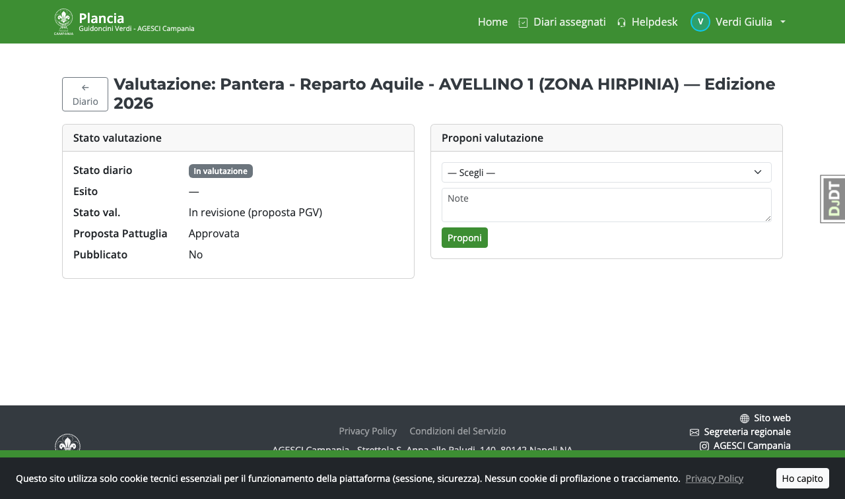Open the Sito web link
This screenshot has height=499, width=845.
click(765, 418)
